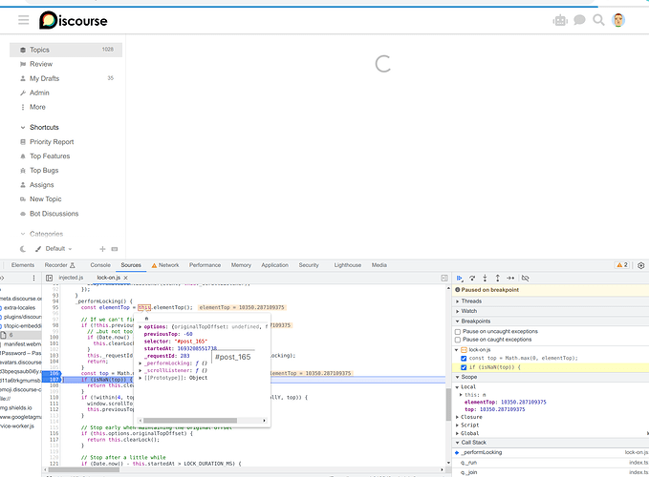Toggle the debugger sidebar panel icon
Image resolution: width=649 pixels, height=477 pixels.
[444, 278]
